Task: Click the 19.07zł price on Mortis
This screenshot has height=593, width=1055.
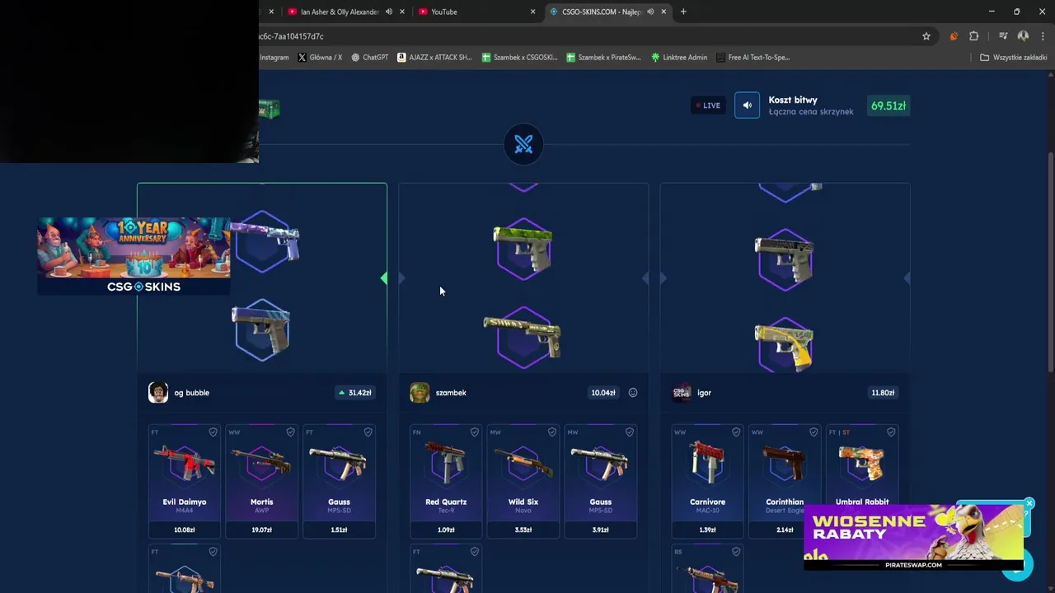Action: coord(261,530)
